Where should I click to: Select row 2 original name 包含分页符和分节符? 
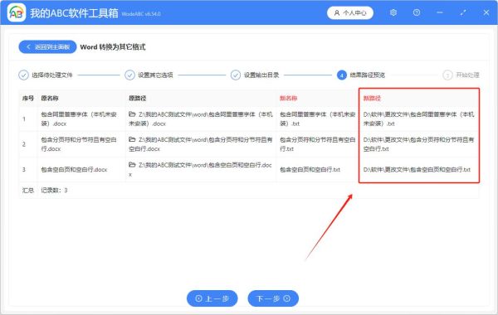79,144
